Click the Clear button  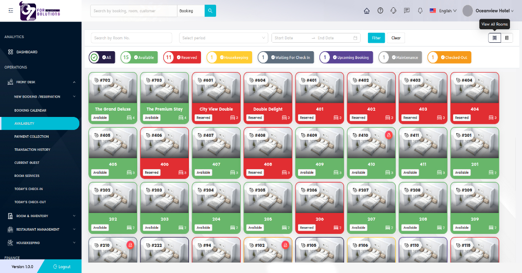(396, 38)
